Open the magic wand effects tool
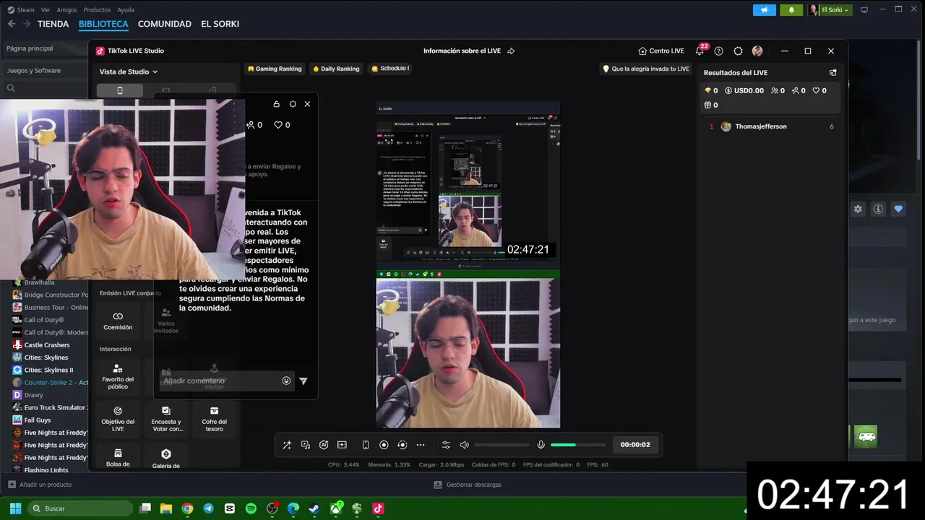Image resolution: width=925 pixels, height=520 pixels. pos(287,445)
